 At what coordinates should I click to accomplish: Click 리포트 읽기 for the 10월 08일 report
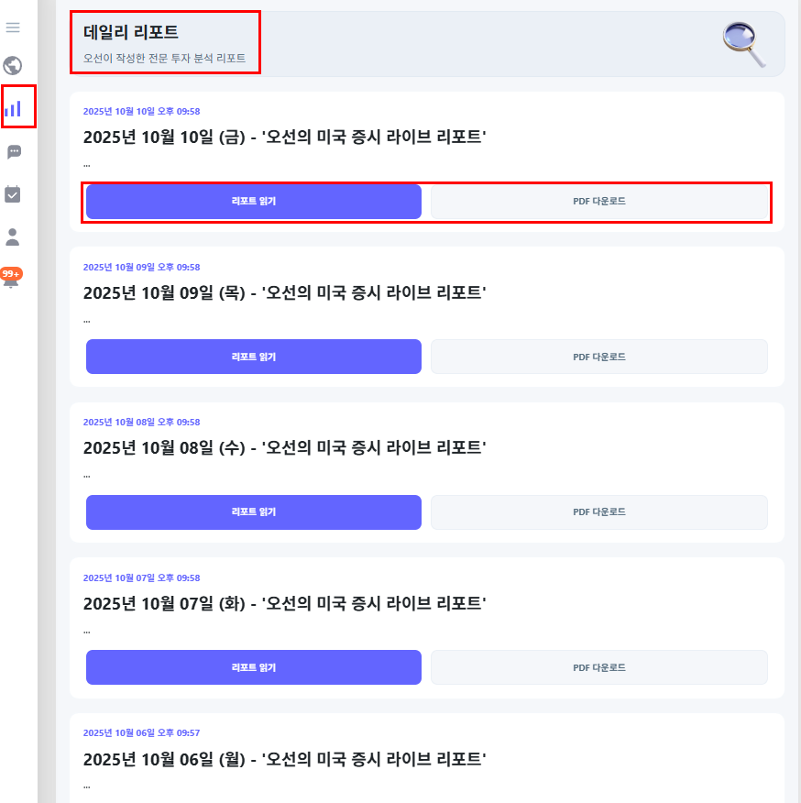(x=254, y=512)
